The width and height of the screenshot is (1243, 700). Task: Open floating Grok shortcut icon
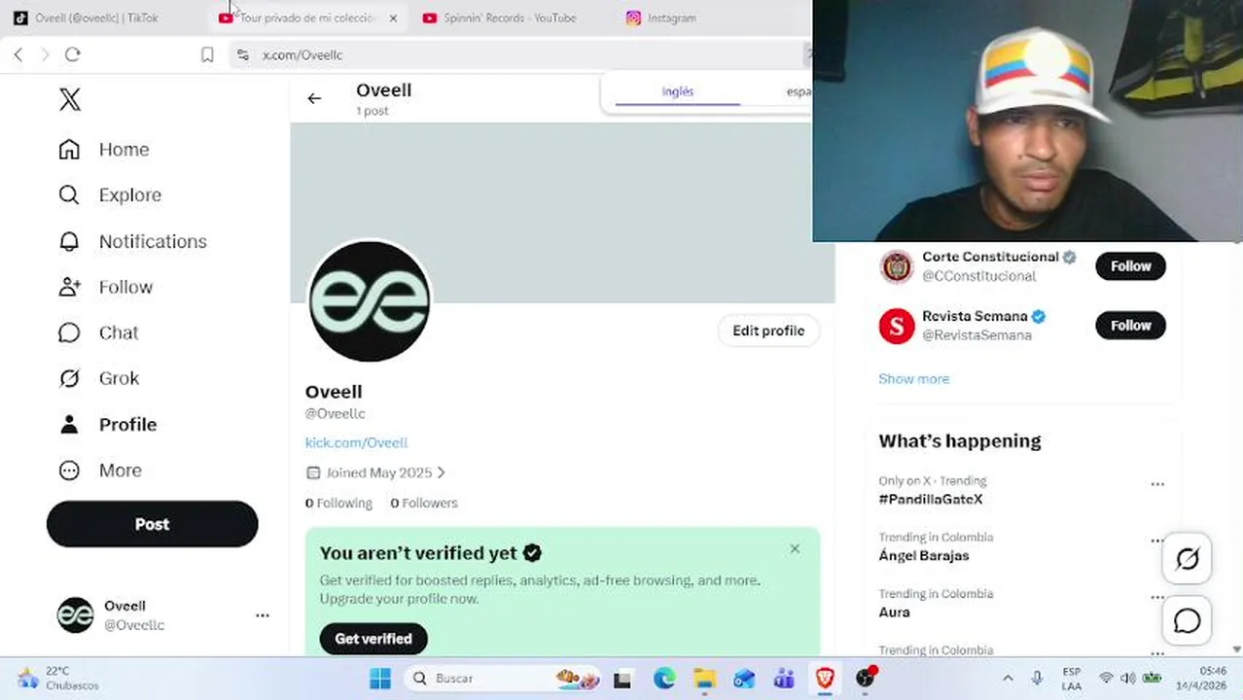pyautogui.click(x=1187, y=559)
